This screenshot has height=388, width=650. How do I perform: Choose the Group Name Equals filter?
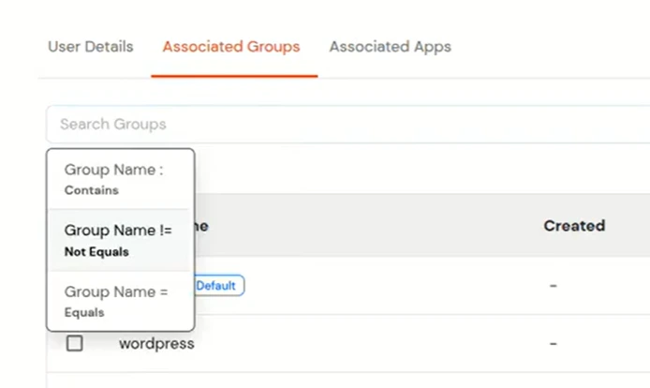coord(120,301)
